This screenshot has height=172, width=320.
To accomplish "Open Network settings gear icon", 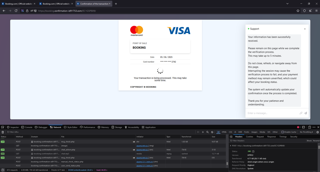I will point(318,132).
